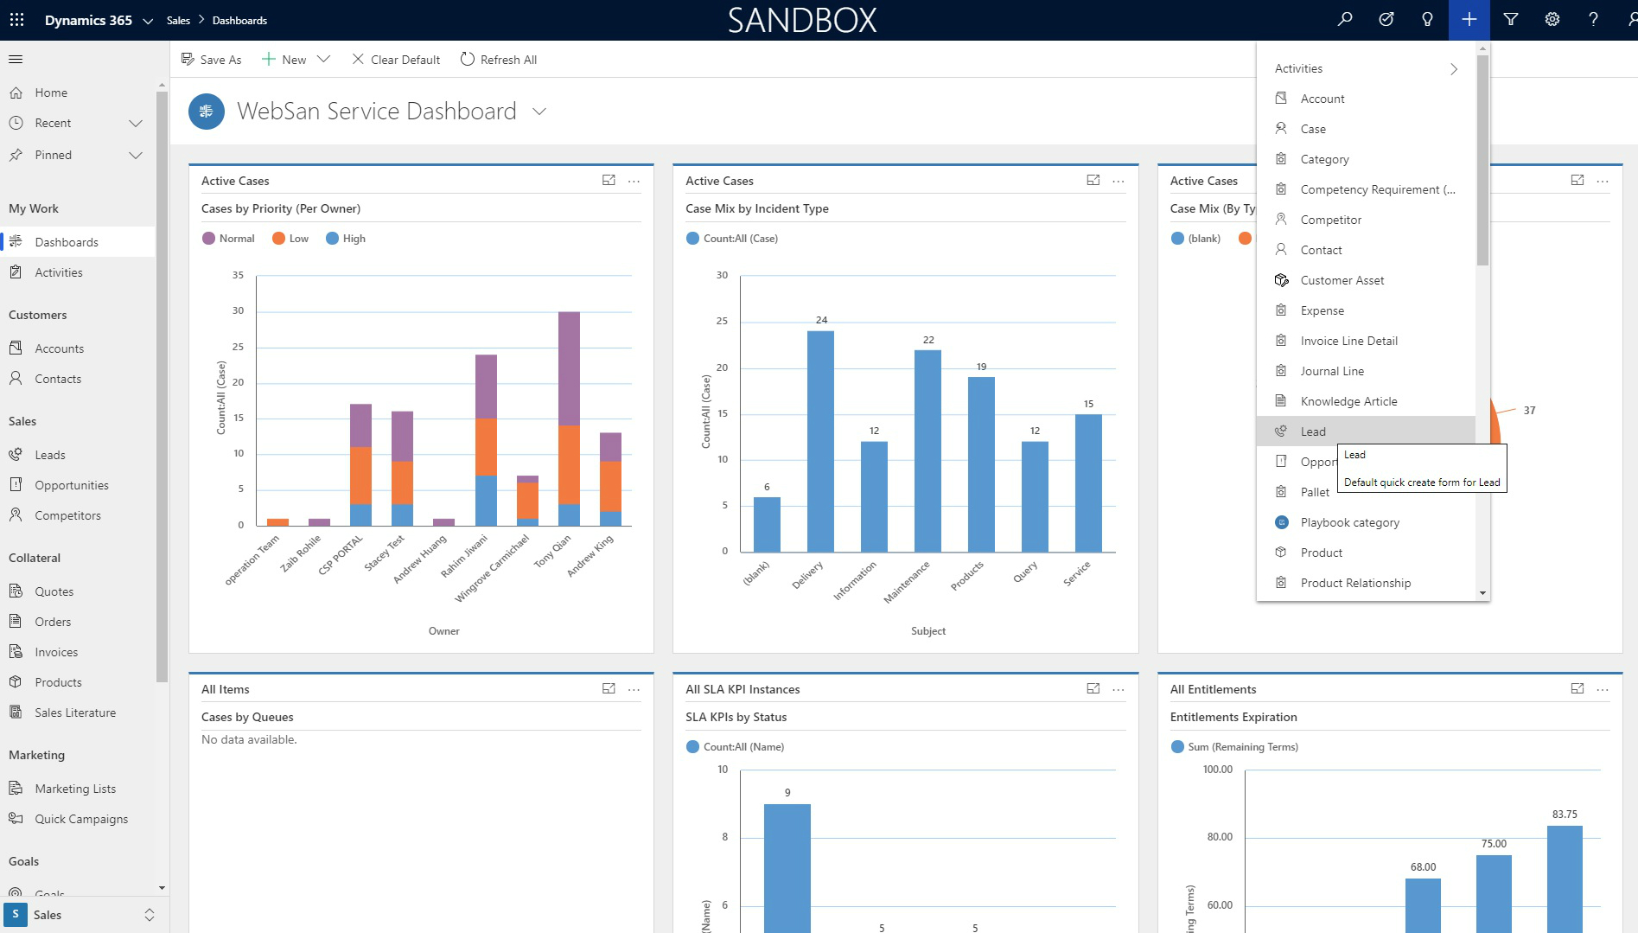Select Lead in quick create menu
1638x933 pixels.
(x=1366, y=431)
